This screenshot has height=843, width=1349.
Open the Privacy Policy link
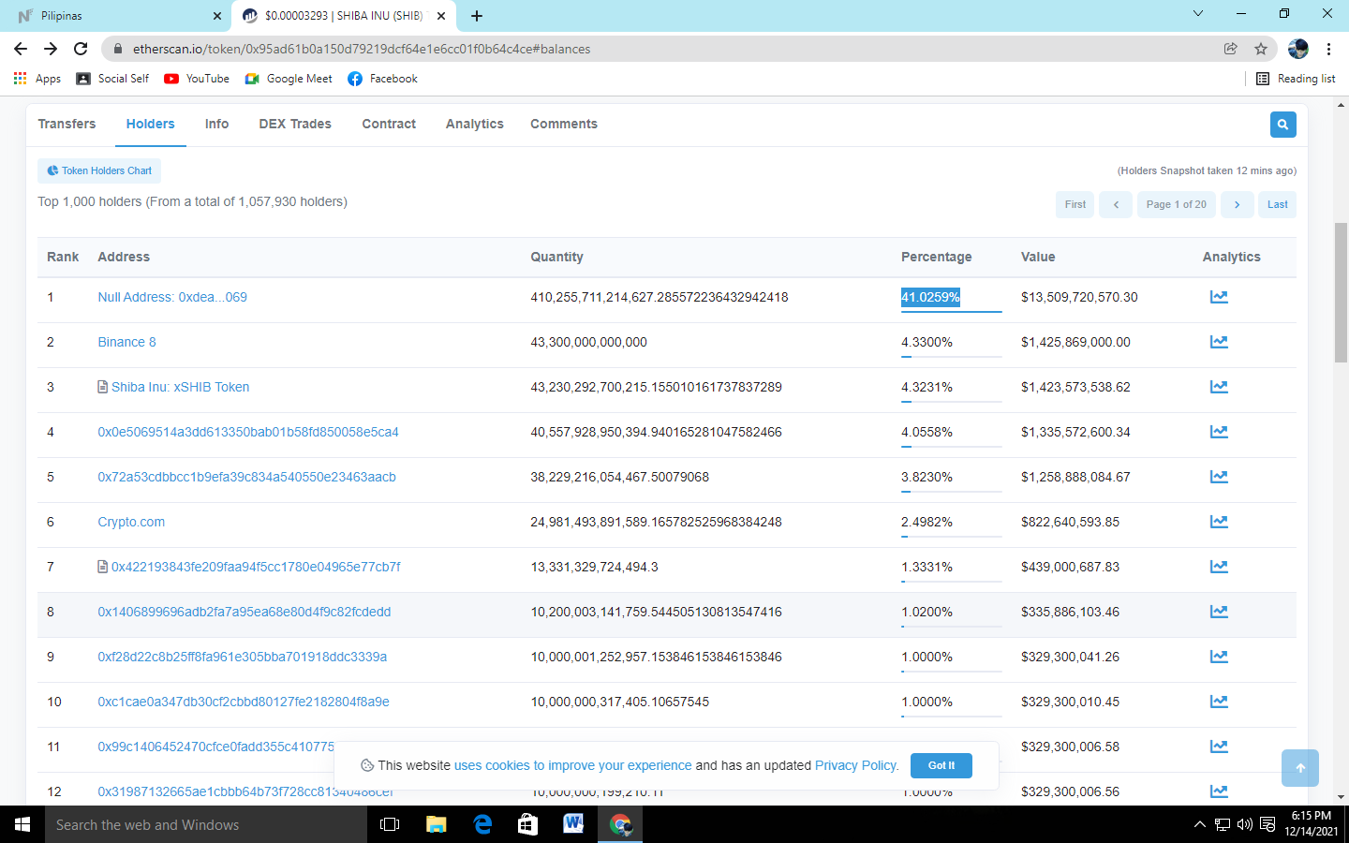click(x=856, y=765)
